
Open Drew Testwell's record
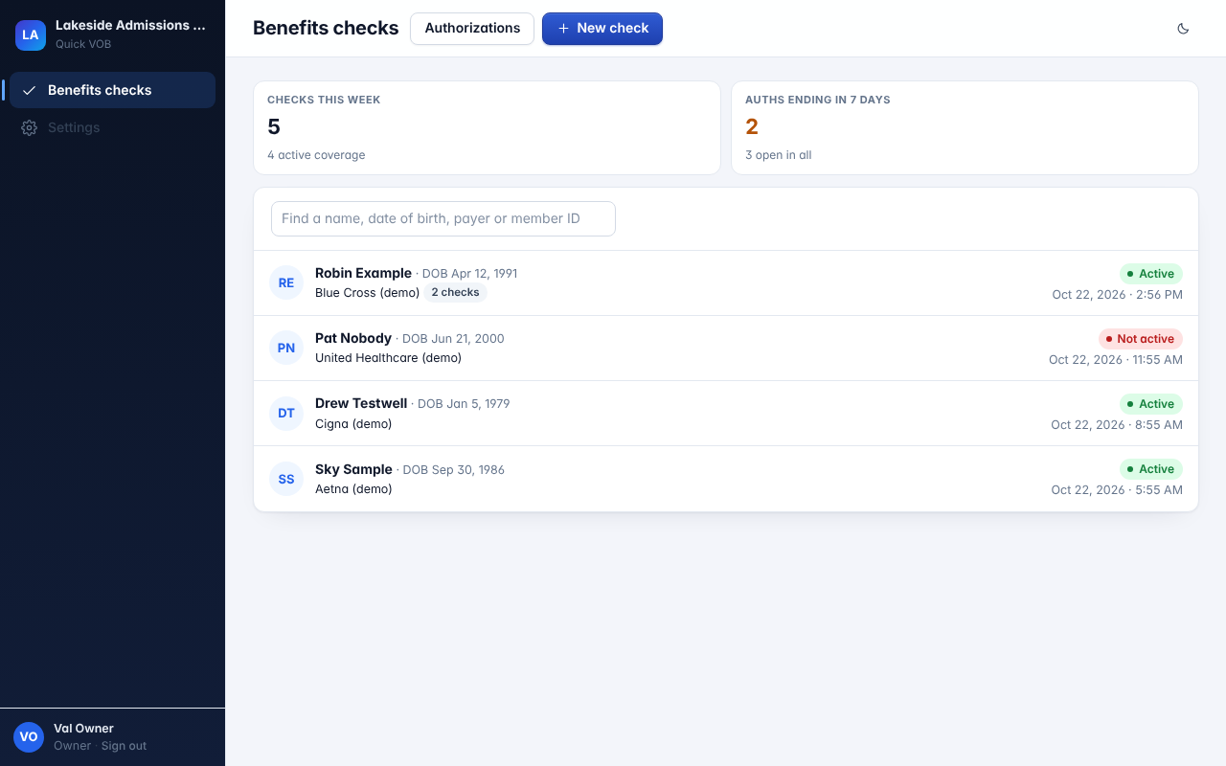pos(726,414)
